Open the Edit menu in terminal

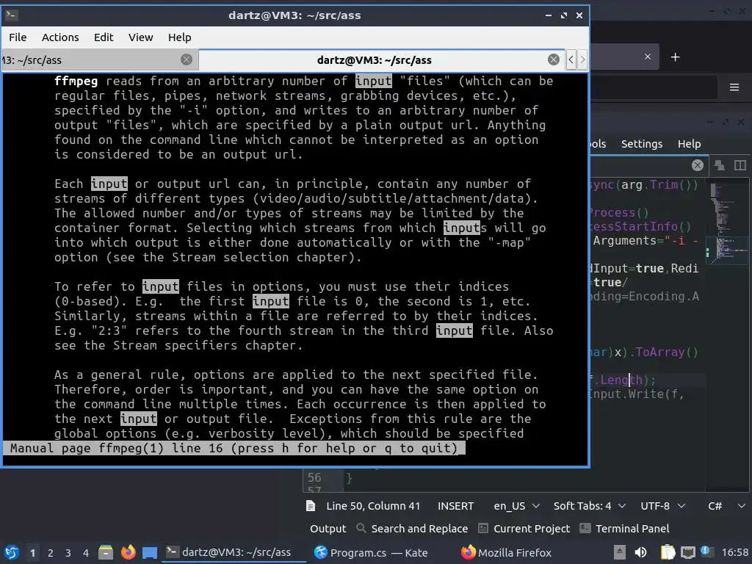[x=103, y=37]
